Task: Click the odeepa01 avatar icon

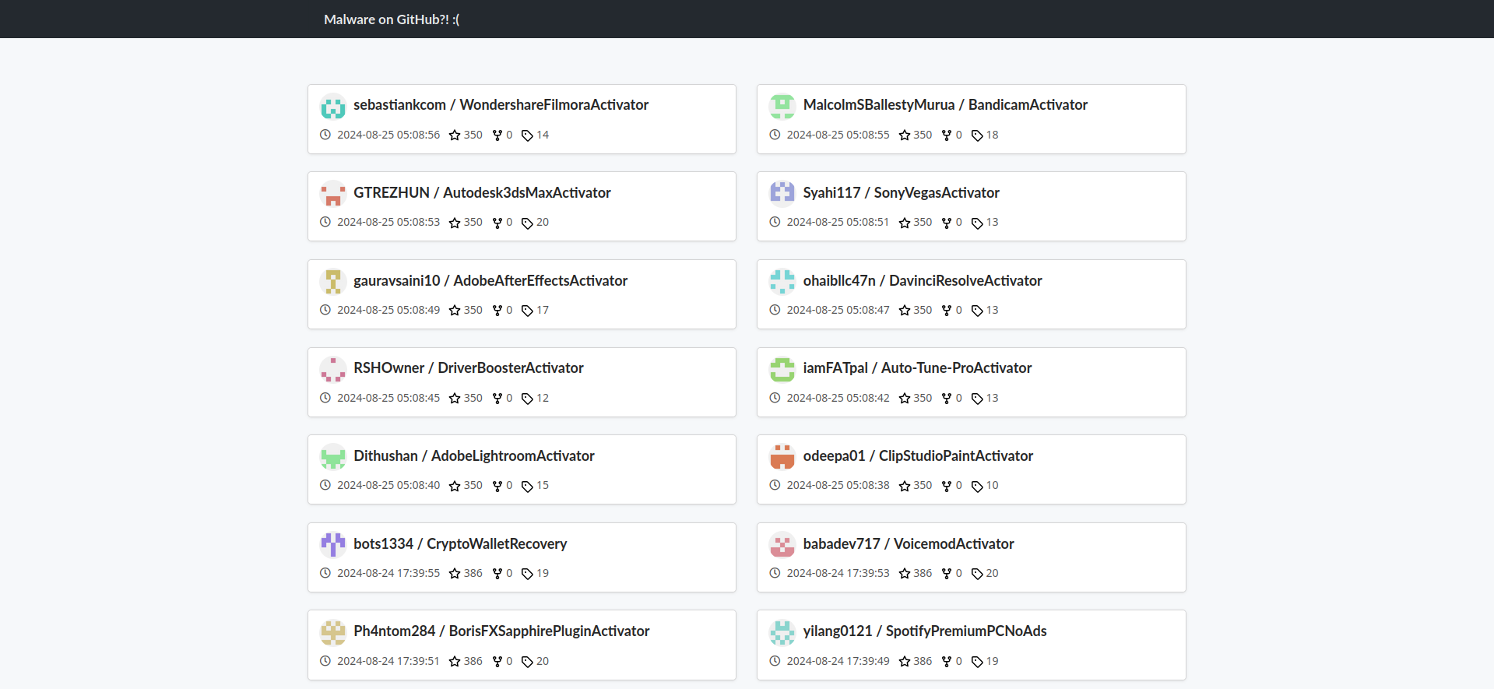Action: (782, 456)
